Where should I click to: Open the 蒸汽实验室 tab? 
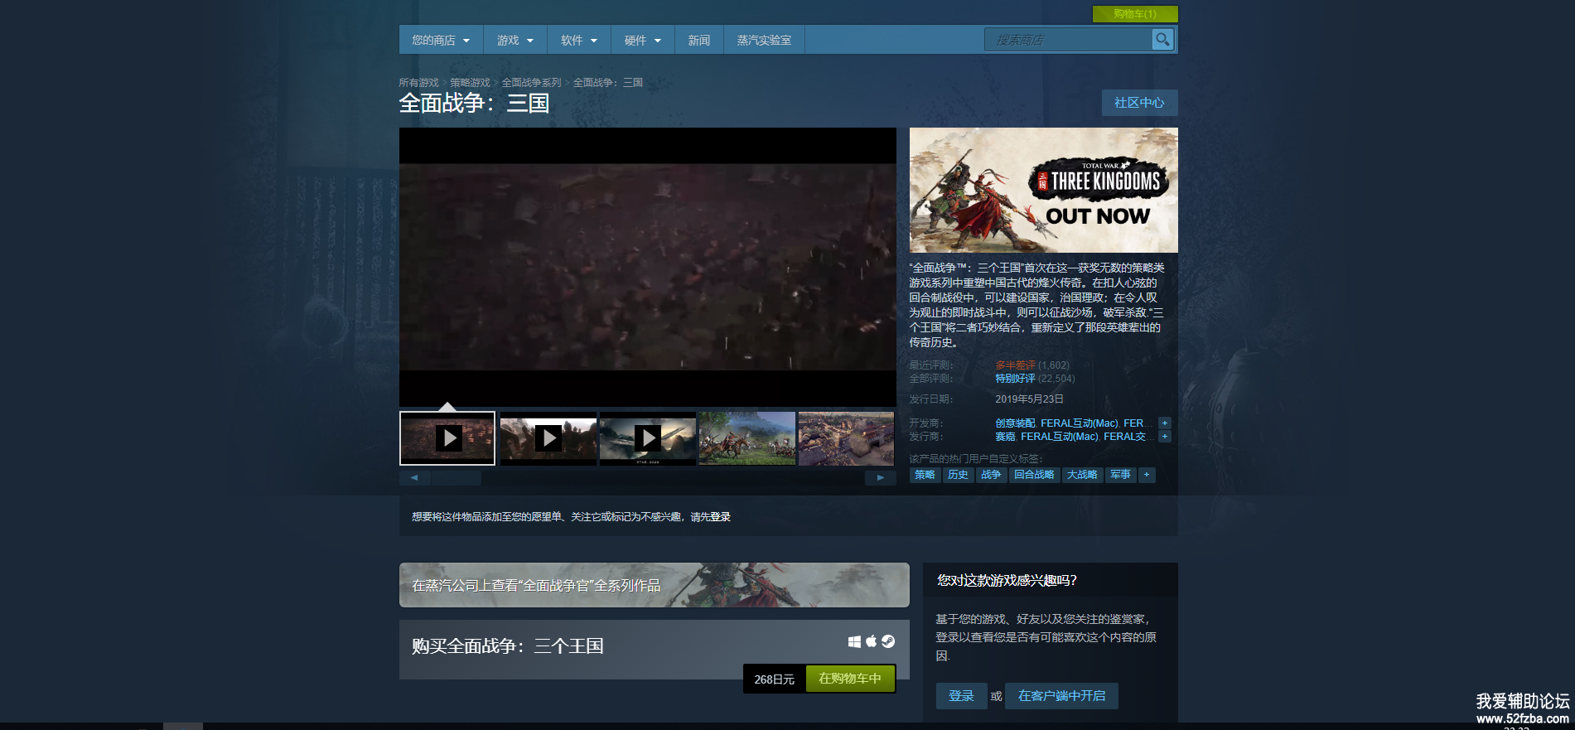coord(764,40)
